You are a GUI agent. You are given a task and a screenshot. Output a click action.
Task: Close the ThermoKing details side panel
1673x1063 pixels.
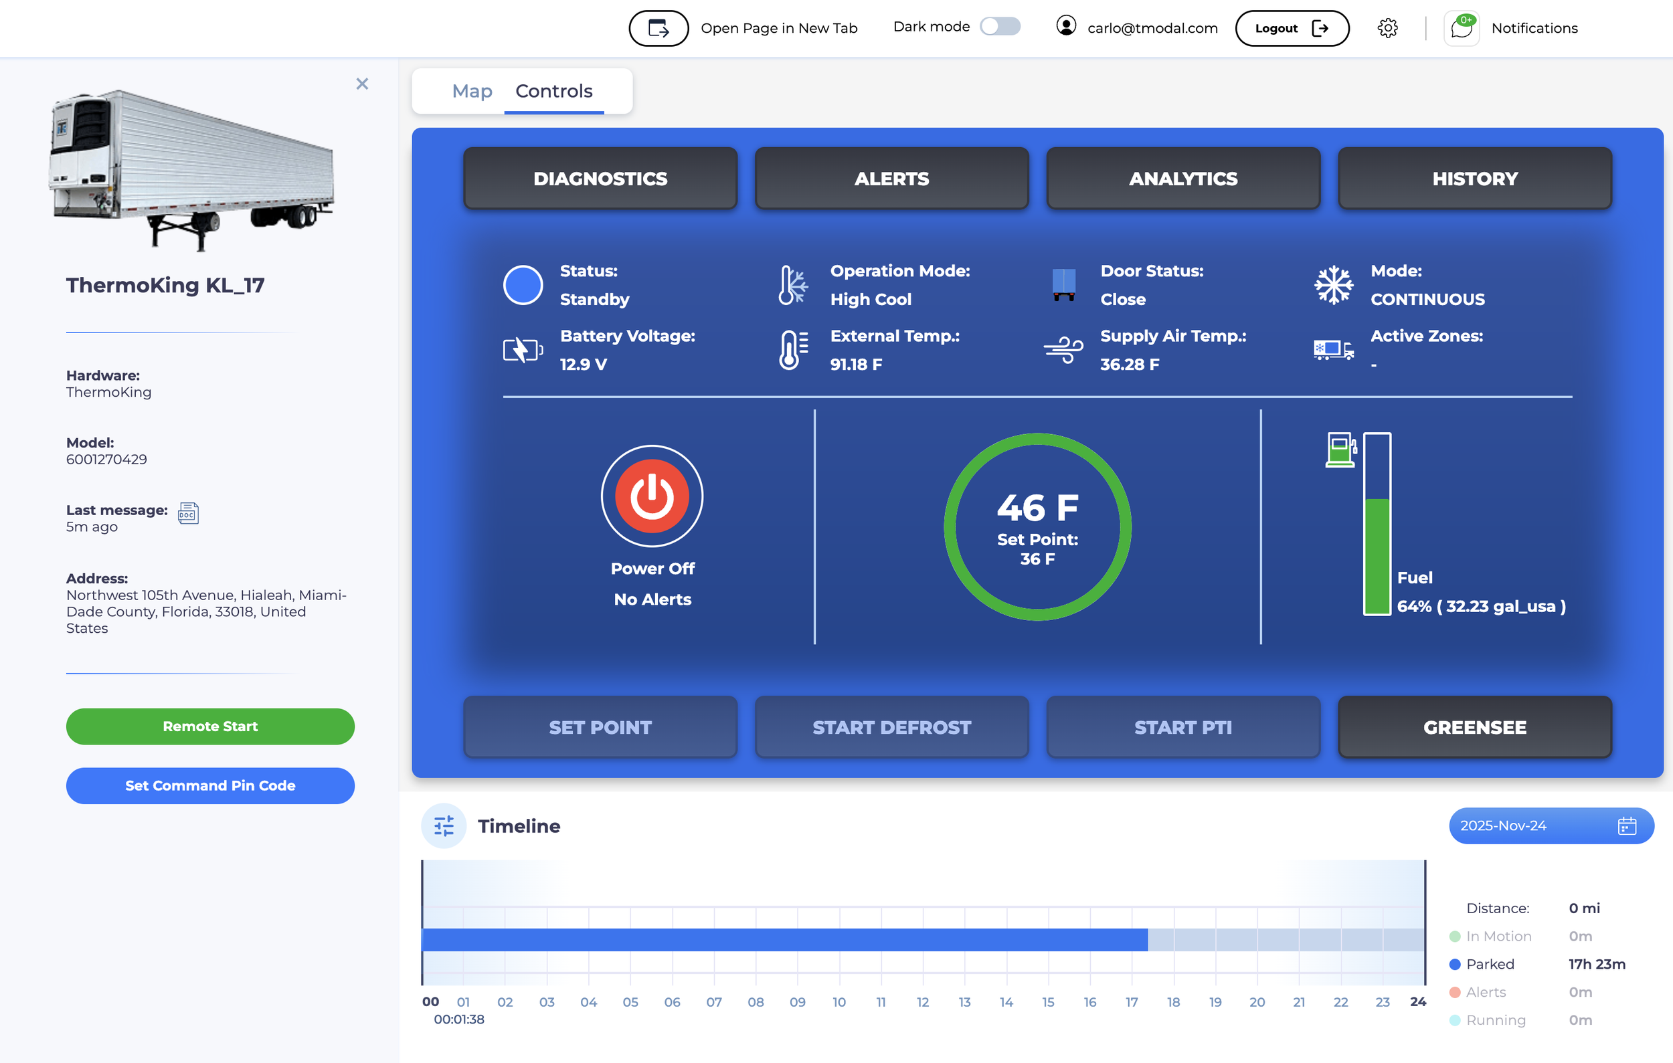click(362, 84)
